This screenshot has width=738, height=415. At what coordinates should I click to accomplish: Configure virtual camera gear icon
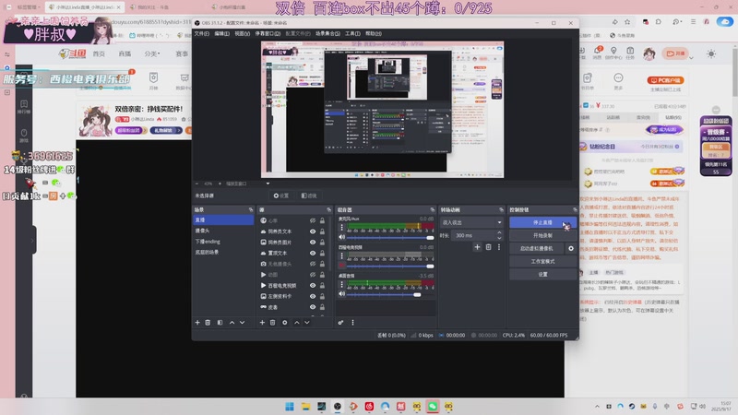(571, 248)
